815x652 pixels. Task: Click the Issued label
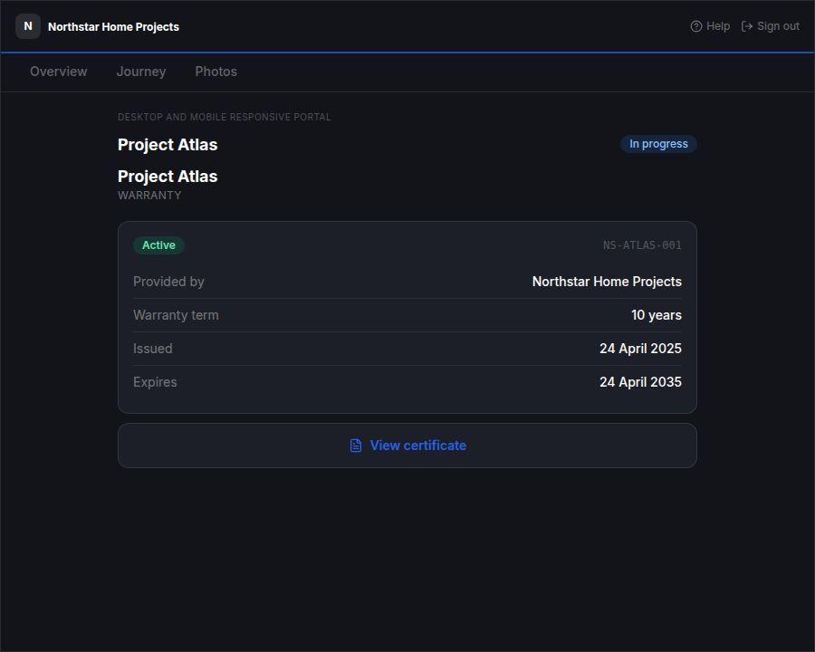(152, 349)
